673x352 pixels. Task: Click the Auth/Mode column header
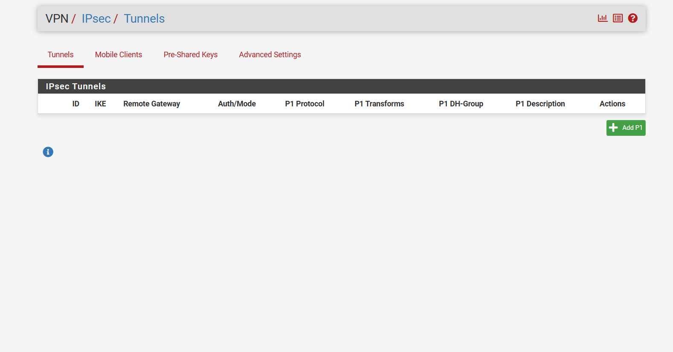coord(237,104)
